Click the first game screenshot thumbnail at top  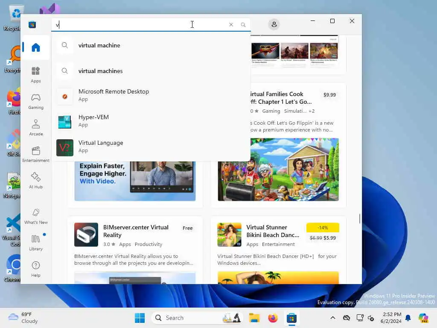pyautogui.click(x=265, y=51)
